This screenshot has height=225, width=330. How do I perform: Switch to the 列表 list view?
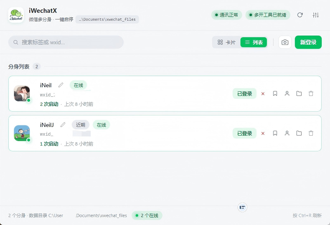254,42
